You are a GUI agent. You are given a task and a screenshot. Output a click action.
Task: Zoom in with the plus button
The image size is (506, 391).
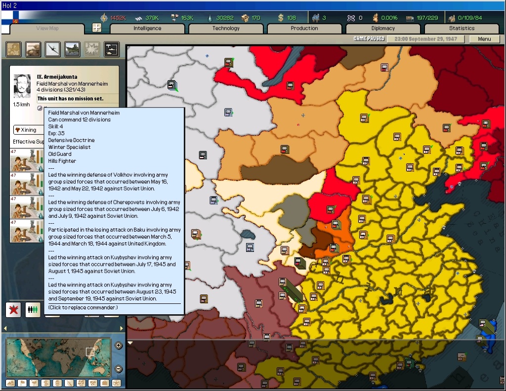tap(119, 345)
